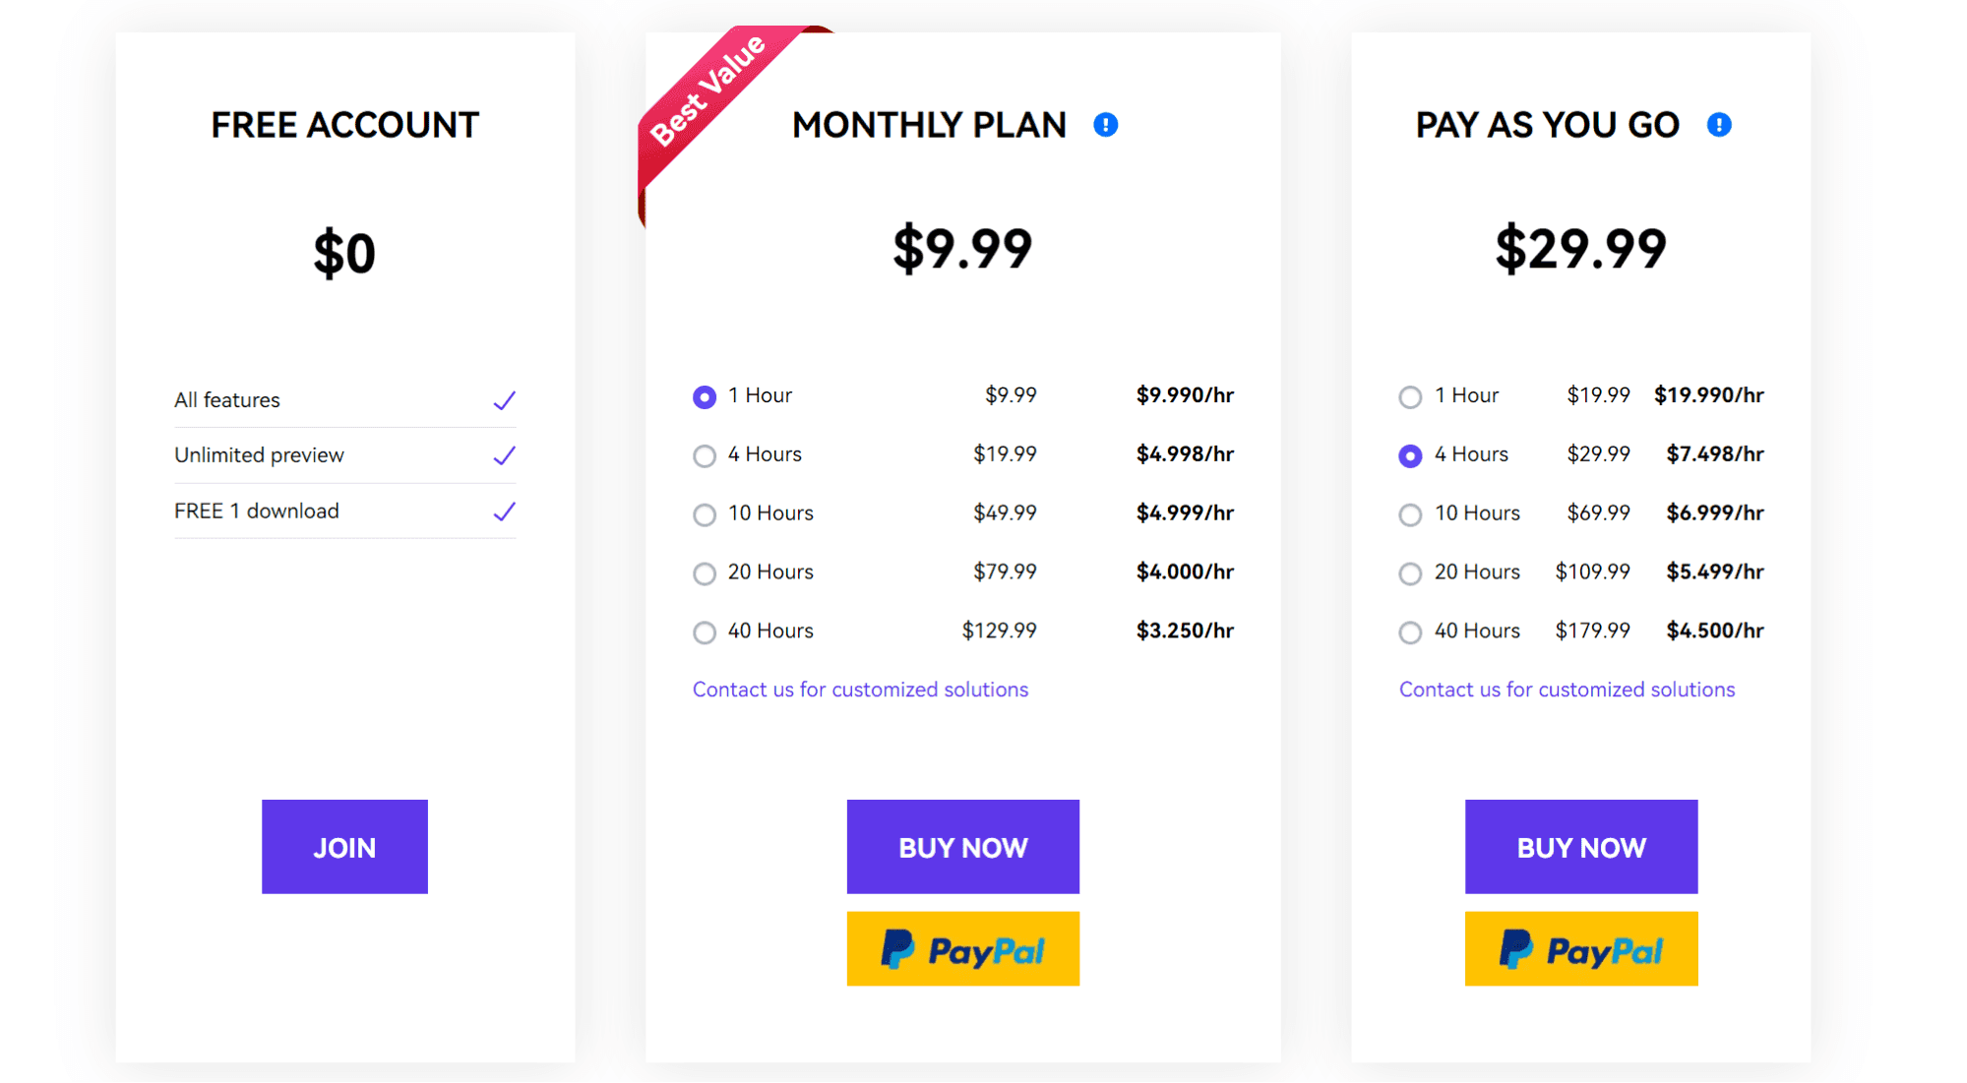Open Pay As You Go customized solutions link
1967x1083 pixels.
click(1567, 690)
